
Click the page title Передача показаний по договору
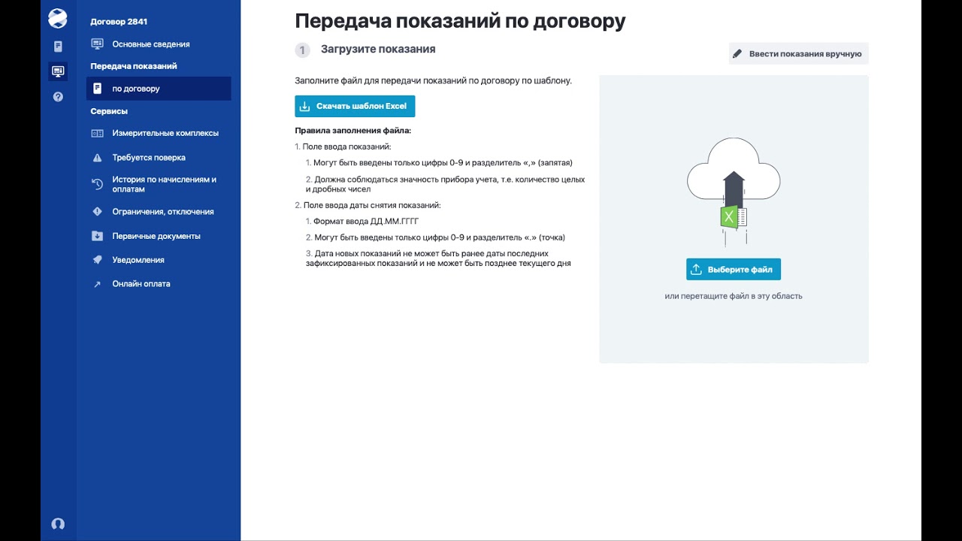tap(460, 21)
